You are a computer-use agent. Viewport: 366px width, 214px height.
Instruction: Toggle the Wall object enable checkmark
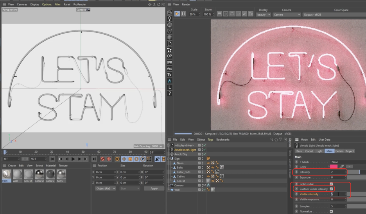click(x=205, y=190)
